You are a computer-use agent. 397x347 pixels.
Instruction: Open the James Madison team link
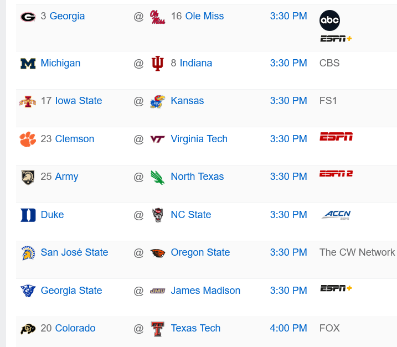pyautogui.click(x=205, y=291)
